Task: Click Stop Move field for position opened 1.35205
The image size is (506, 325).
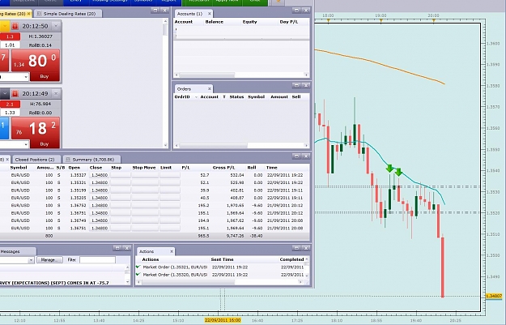Action: click(145, 198)
